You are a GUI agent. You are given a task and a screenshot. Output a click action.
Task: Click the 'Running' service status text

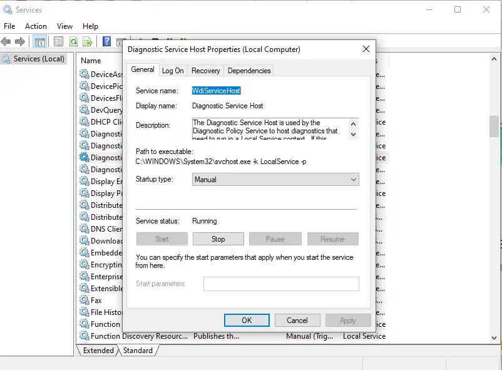point(205,221)
